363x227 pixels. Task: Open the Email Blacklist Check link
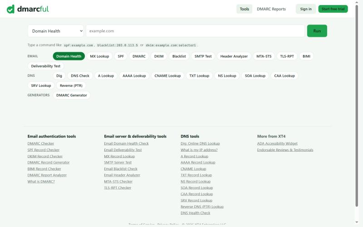[121, 169]
